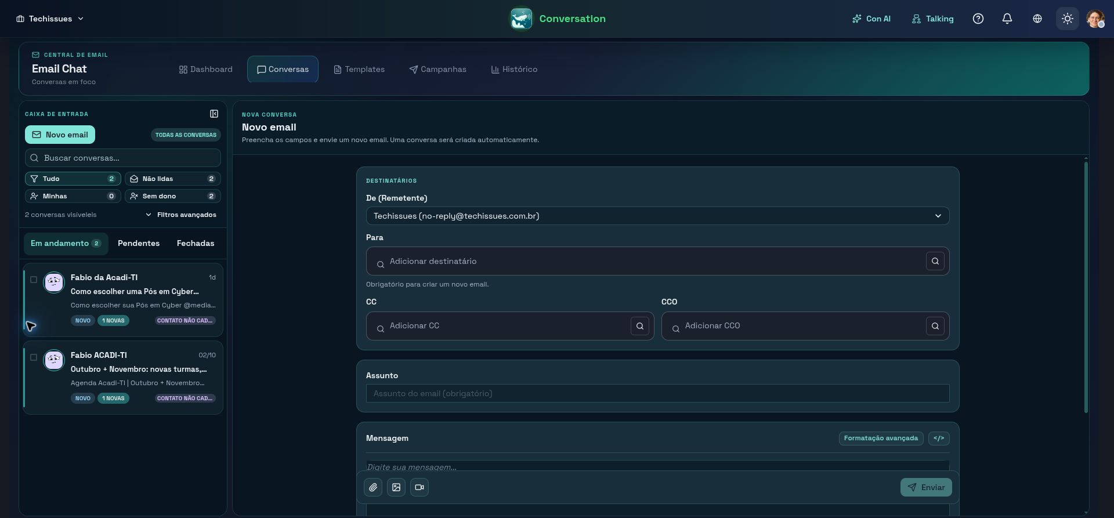1114x518 pixels.
Task: Open the De (Remetente) sender dropdown
Action: 657,216
